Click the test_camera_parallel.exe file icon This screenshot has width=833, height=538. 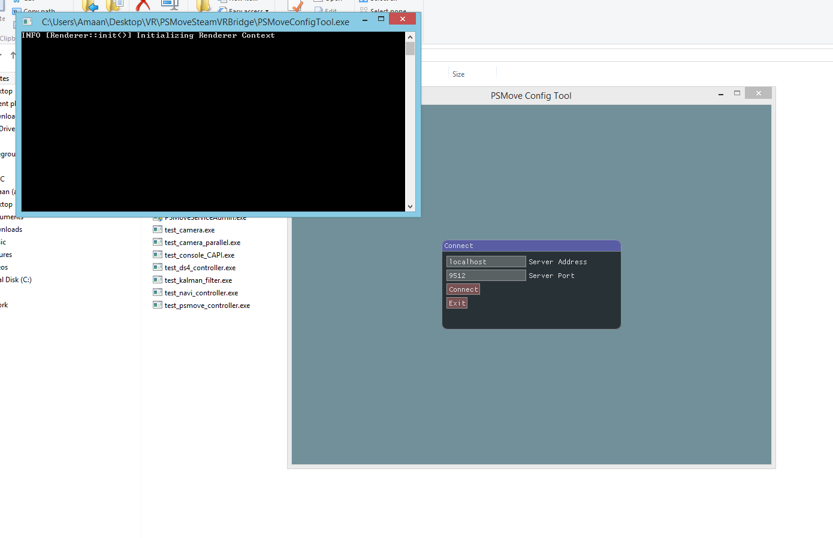click(x=158, y=242)
